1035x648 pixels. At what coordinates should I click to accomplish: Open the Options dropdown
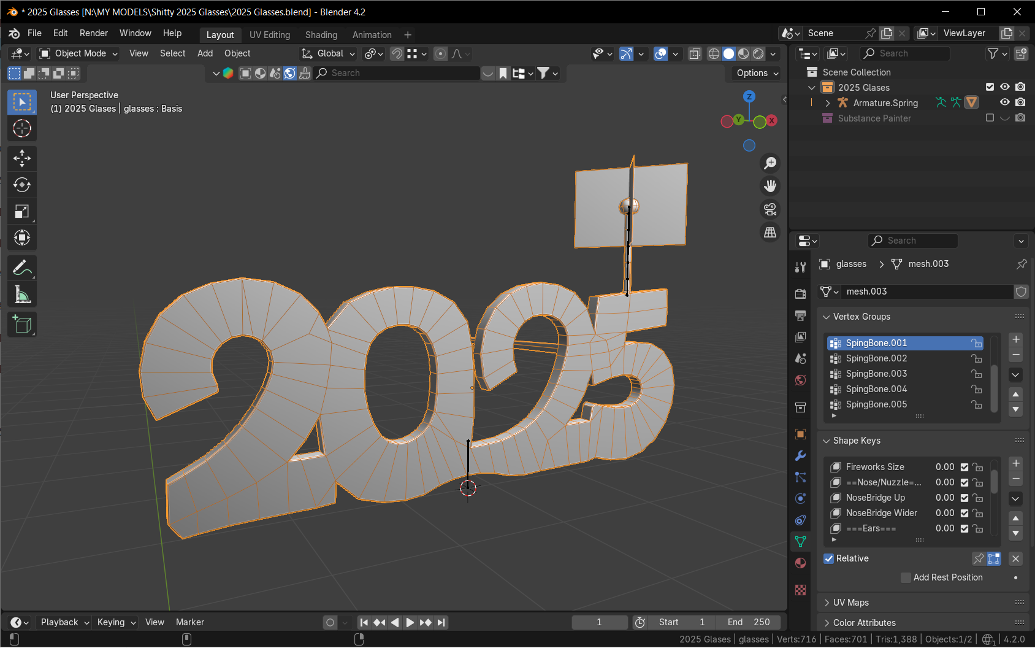pos(757,73)
